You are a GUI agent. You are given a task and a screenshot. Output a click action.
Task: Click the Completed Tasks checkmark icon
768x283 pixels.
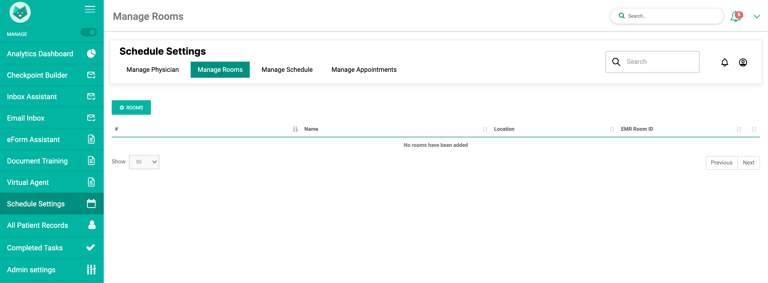point(91,248)
